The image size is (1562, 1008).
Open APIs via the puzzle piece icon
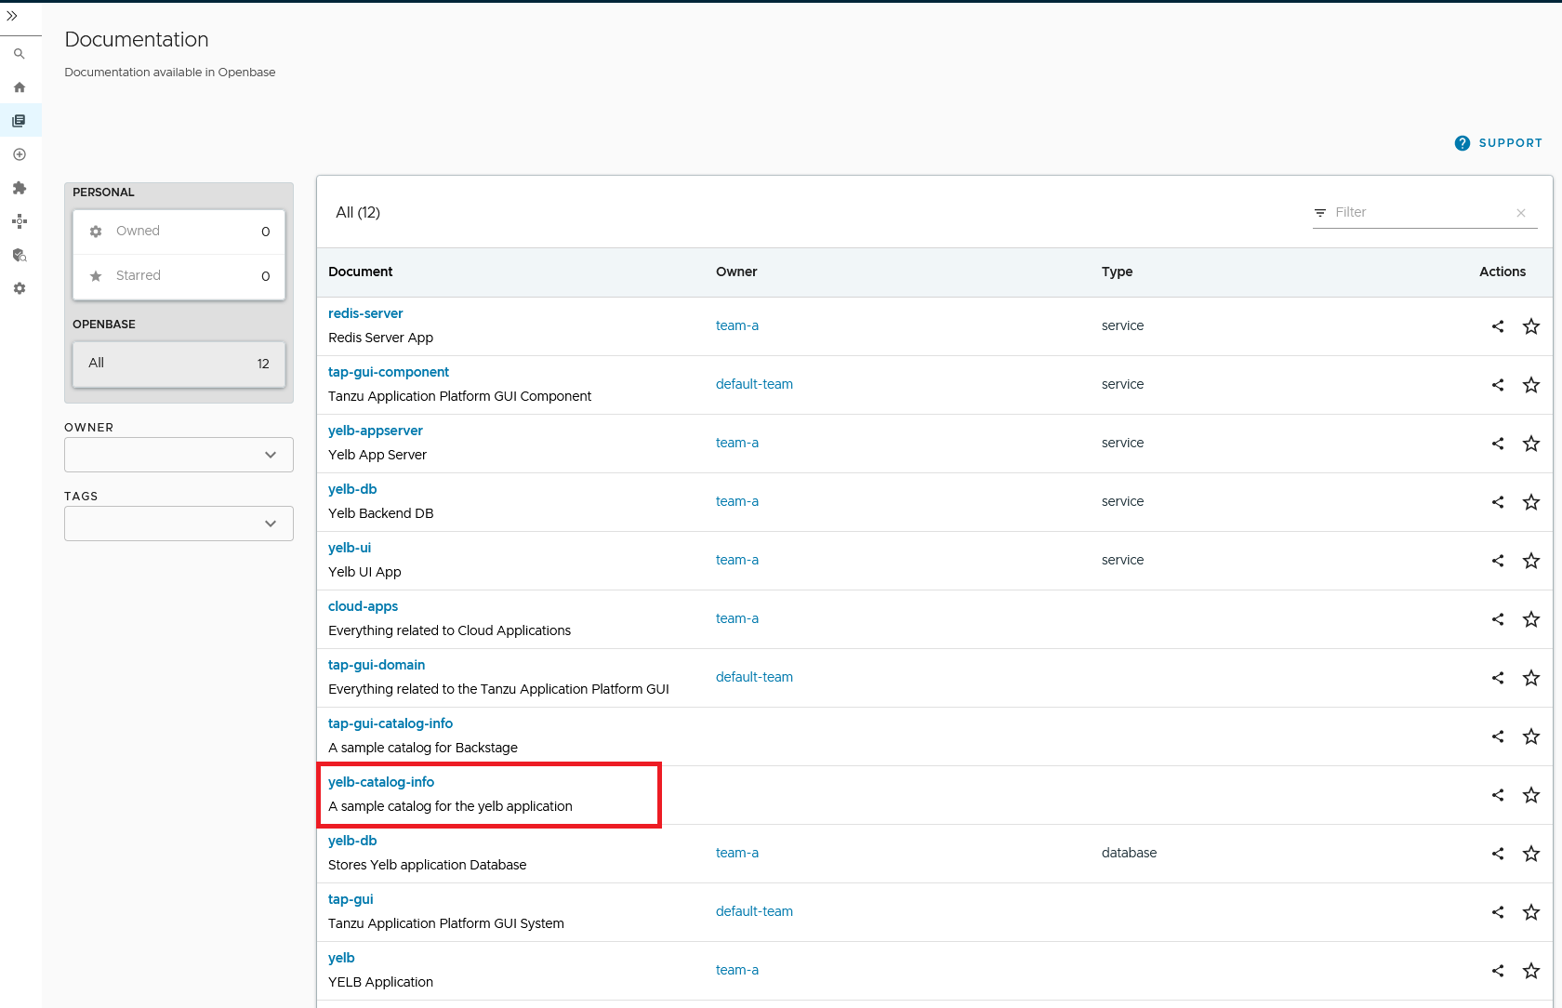[x=20, y=188]
